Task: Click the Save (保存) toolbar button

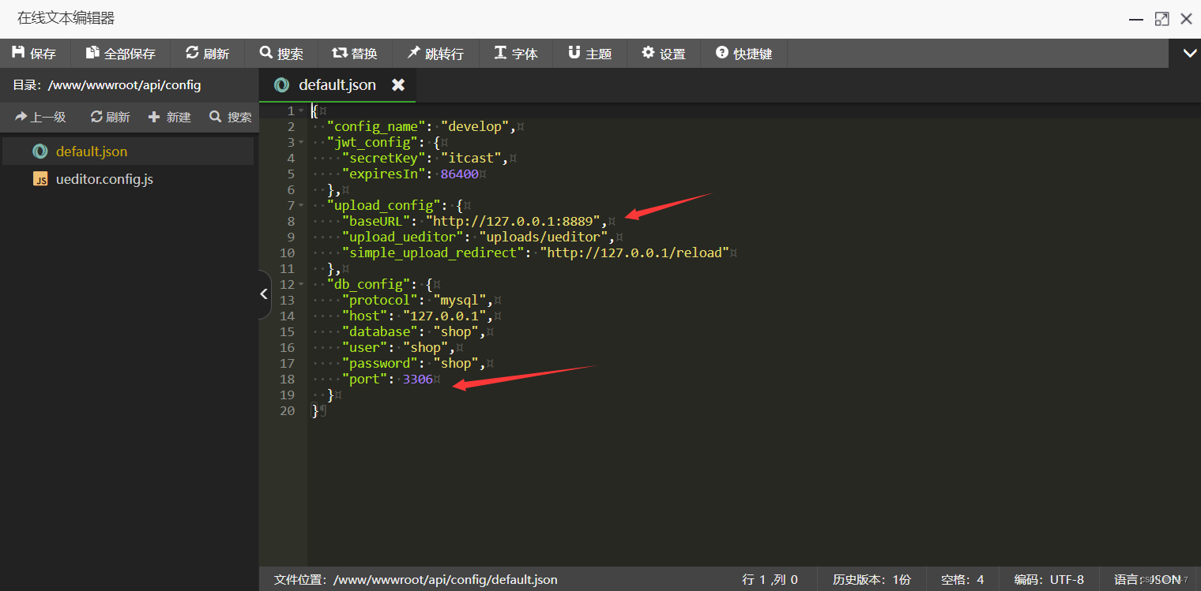Action: 35,54
